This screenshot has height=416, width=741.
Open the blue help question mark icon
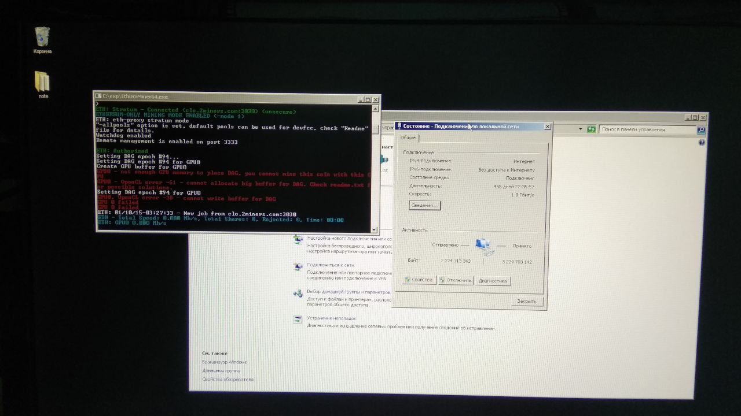click(x=702, y=142)
